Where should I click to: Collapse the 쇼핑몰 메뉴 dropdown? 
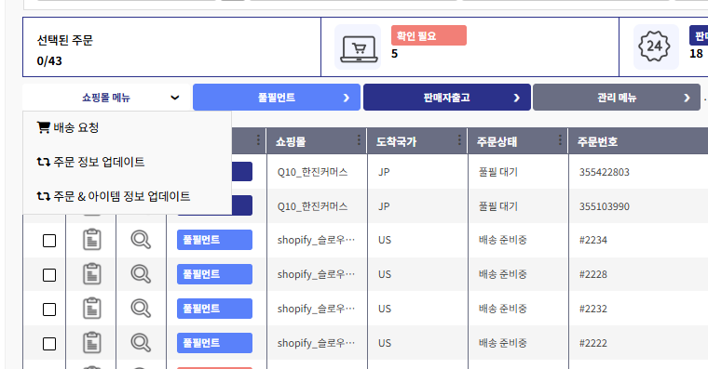click(106, 98)
